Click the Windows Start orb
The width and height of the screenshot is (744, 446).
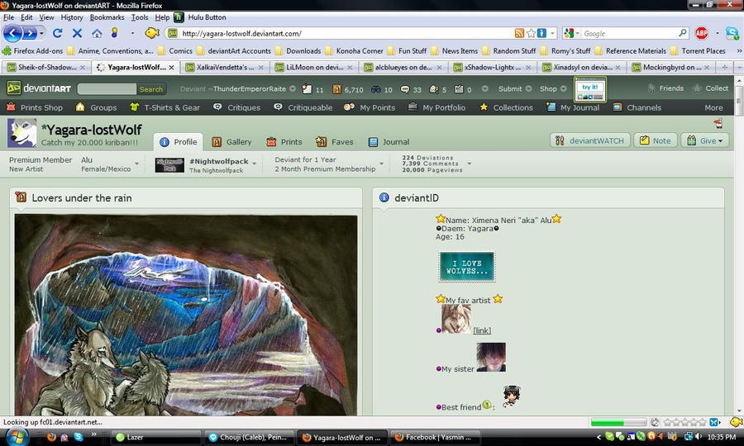tap(16, 437)
